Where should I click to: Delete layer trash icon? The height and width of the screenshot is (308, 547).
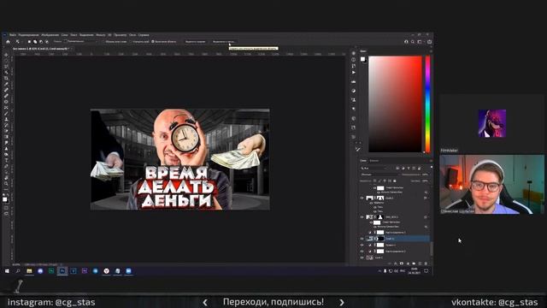[x=426, y=264]
